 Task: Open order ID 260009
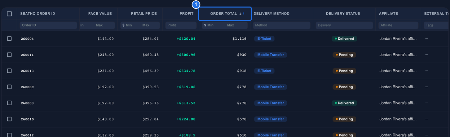tap(27, 87)
